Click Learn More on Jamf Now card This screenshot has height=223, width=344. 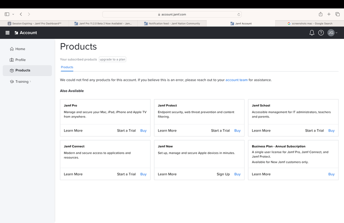coord(167,174)
